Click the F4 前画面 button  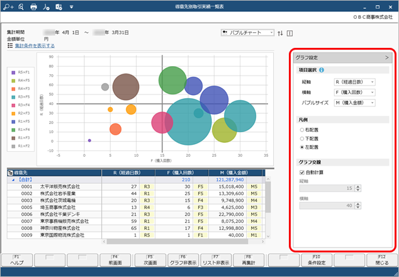coord(115,260)
